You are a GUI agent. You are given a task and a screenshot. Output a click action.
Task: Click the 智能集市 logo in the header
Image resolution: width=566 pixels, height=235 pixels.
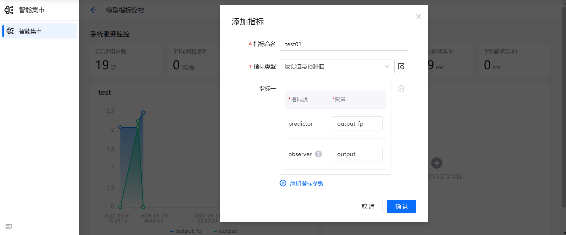9,10
